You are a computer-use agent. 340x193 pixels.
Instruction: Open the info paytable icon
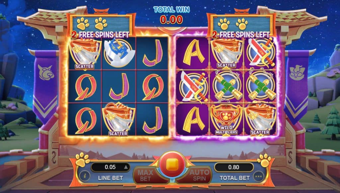click(85, 175)
